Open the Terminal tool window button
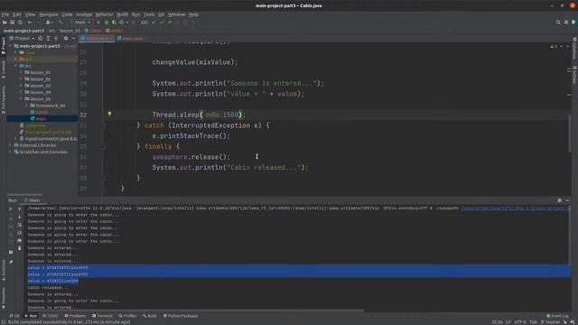578x325 pixels. tap(102, 316)
